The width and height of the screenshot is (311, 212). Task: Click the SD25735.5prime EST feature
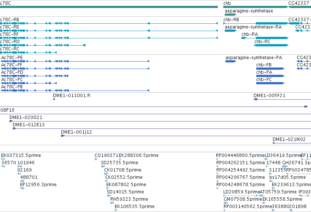[103, 166]
